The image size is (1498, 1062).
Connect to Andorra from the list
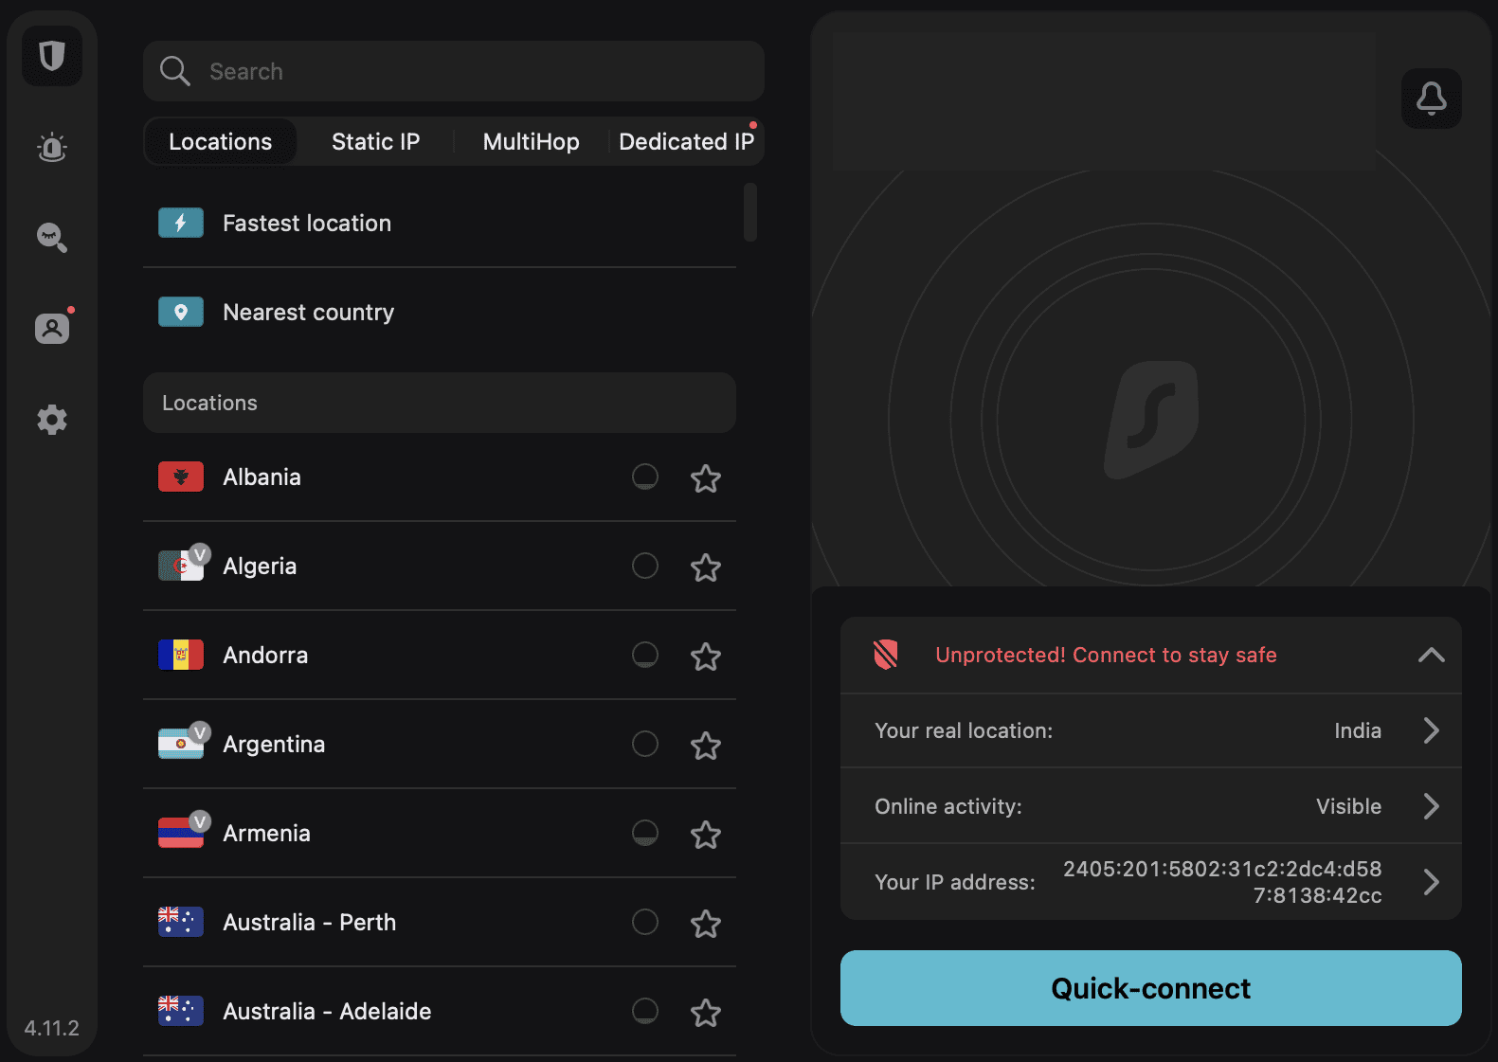click(x=265, y=656)
